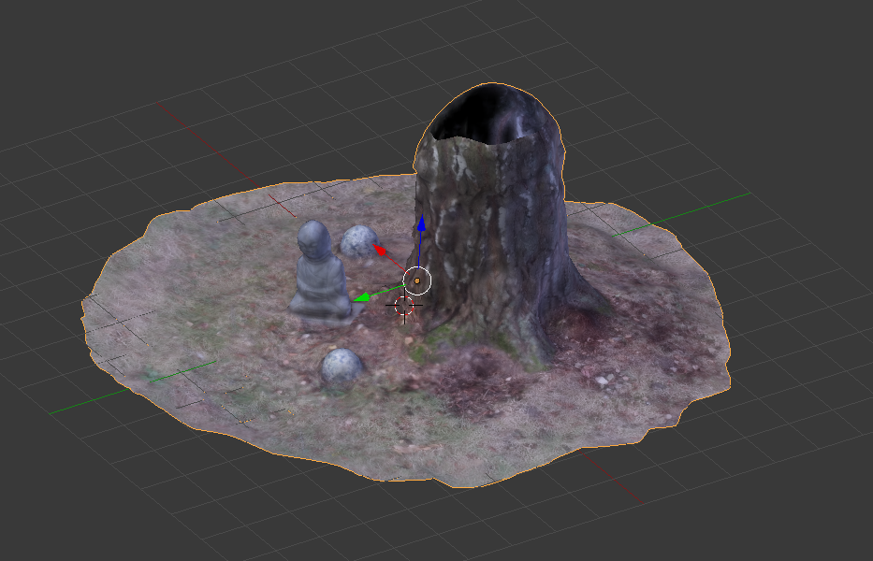Click the red-white 3D cursor crosshair

point(405,306)
